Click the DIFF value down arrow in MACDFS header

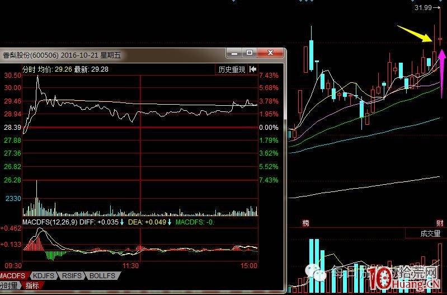(122, 222)
